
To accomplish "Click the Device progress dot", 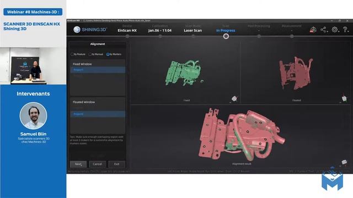I will [127, 36].
